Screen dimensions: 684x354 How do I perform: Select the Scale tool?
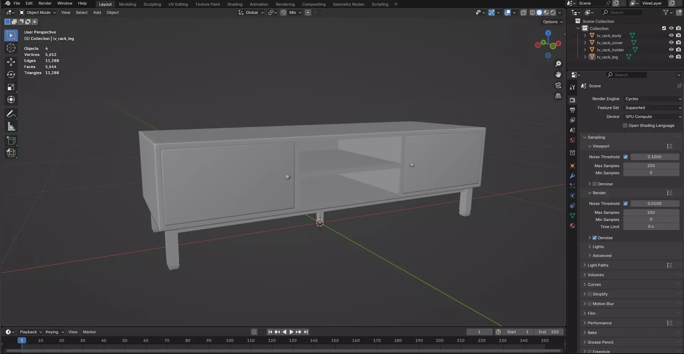point(11,87)
